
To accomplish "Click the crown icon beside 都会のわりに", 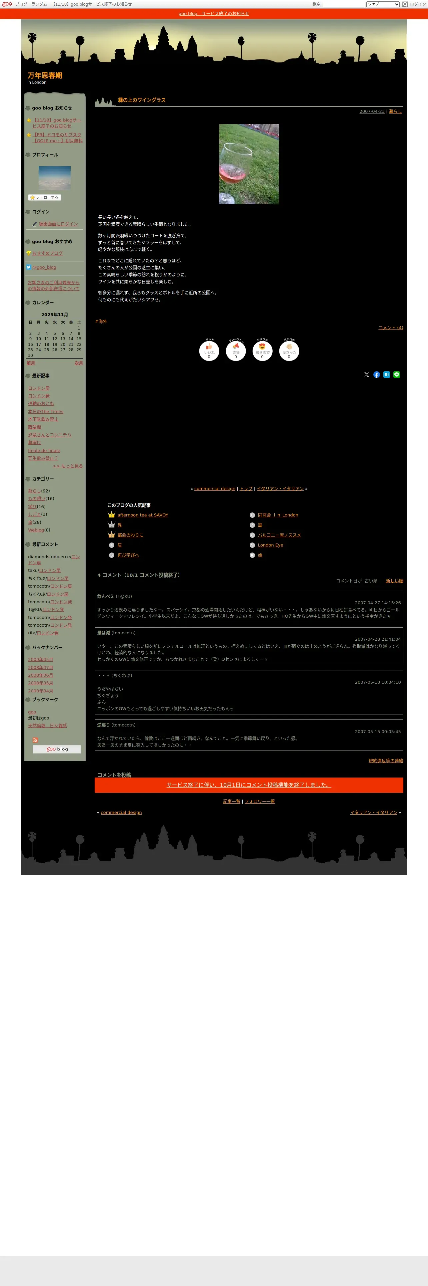I will point(112,535).
